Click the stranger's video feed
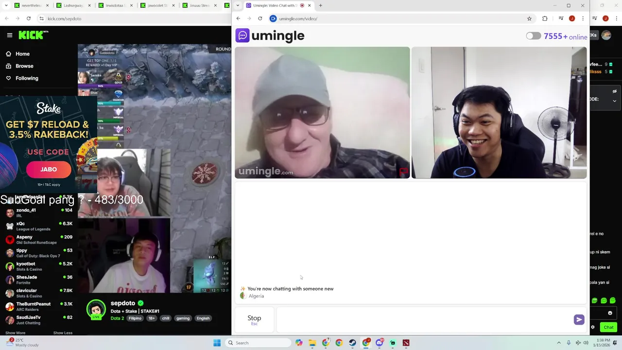Image resolution: width=622 pixels, height=350 pixels. click(322, 113)
